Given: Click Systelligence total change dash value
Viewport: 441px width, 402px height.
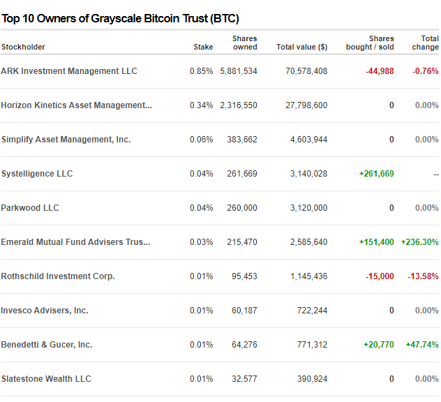Looking at the screenshot, I should [436, 174].
